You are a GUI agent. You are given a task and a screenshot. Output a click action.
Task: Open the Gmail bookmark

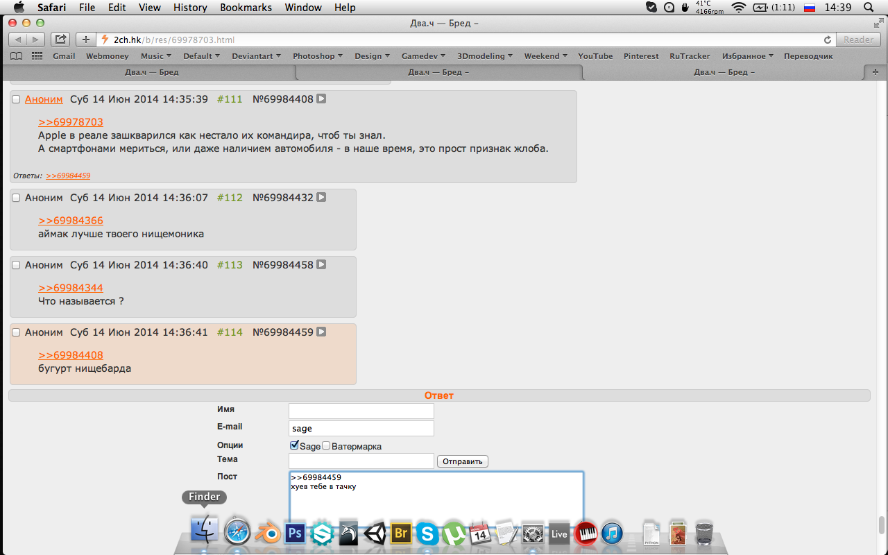coord(64,56)
